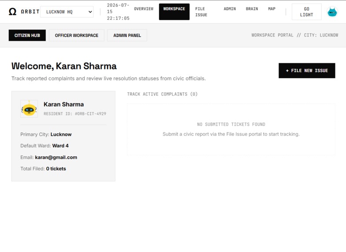The image size is (346, 252).
Task: Click Karan Sharma's yellow robot avatar
Action: pos(29,109)
